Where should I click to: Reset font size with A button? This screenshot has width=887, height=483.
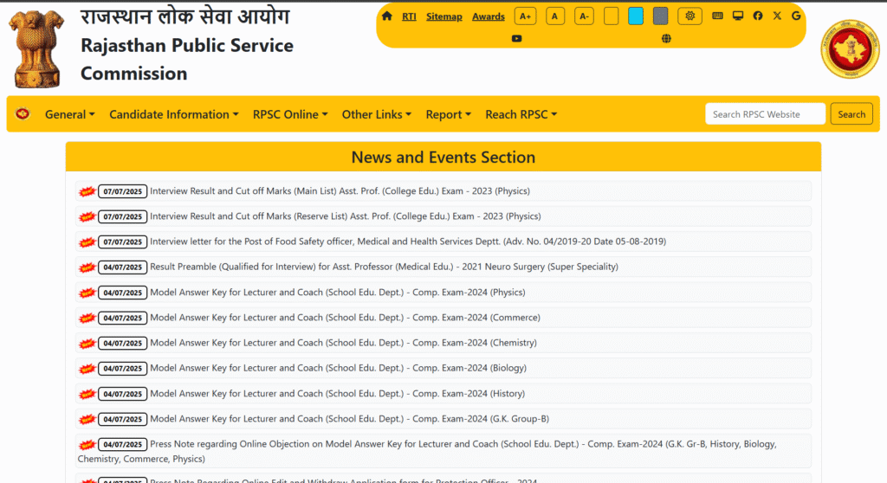click(x=555, y=16)
